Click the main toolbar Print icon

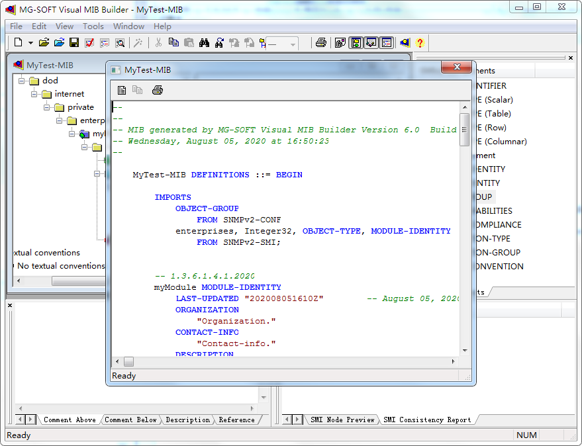[321, 43]
